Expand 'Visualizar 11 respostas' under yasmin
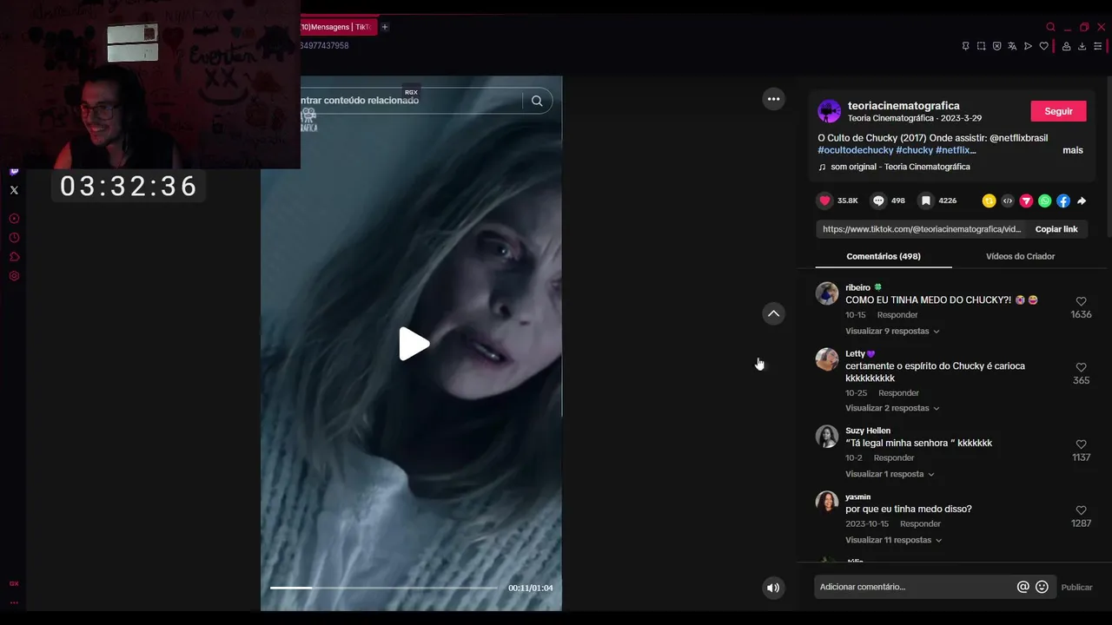 (894, 540)
